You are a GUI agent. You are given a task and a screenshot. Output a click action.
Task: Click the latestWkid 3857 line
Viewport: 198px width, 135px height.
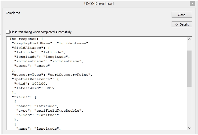pyautogui.click(x=34, y=88)
